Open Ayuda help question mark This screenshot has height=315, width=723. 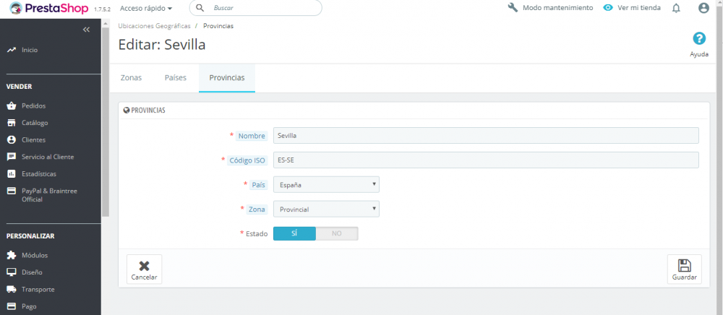[699, 39]
